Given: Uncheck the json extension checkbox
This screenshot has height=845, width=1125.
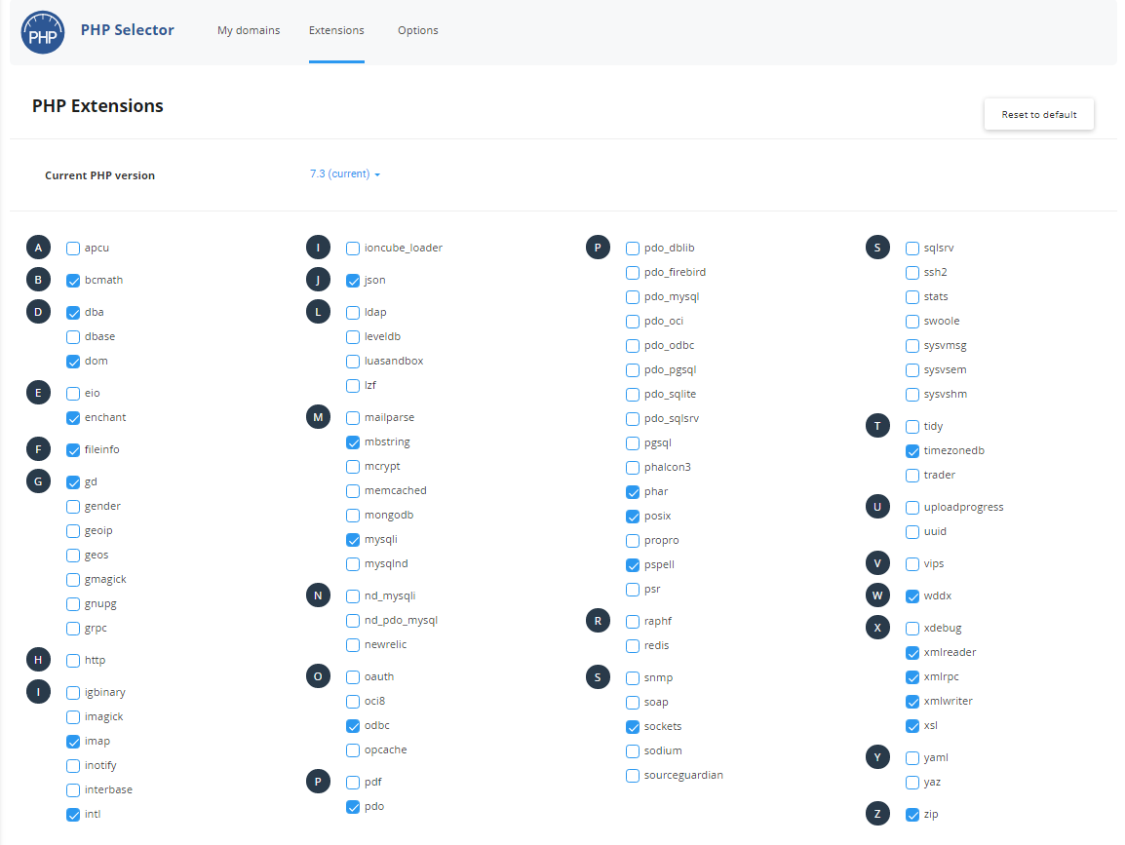Looking at the screenshot, I should (x=353, y=282).
